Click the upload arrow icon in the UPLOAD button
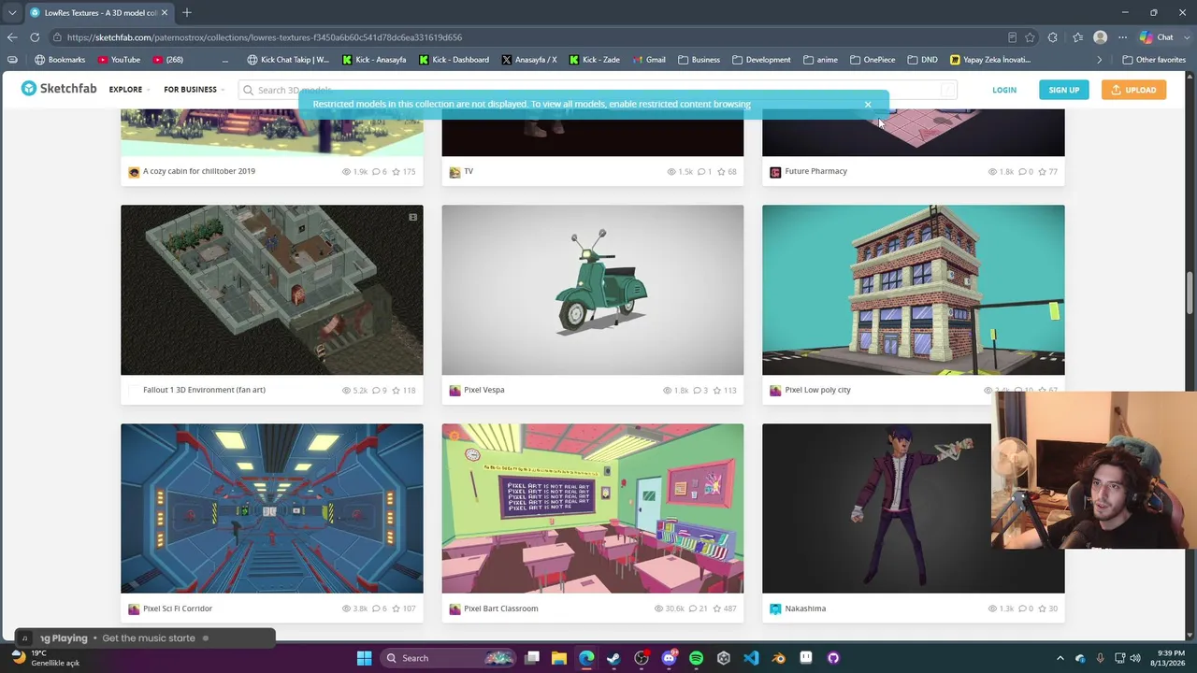The image size is (1197, 673). coord(1116,90)
